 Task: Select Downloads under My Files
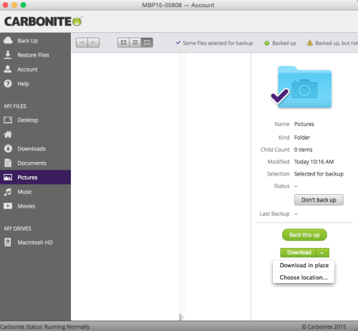(35, 148)
